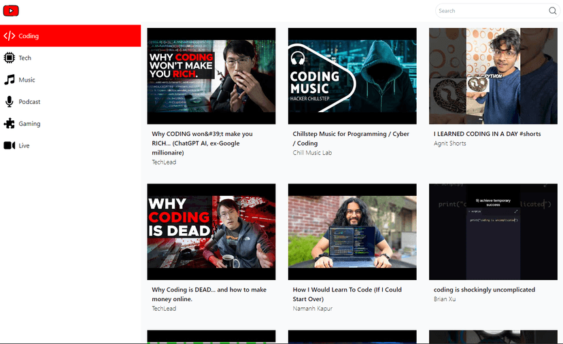The width and height of the screenshot is (563, 344).
Task: Click the Podcast microphone icon
Action: [x=10, y=102]
